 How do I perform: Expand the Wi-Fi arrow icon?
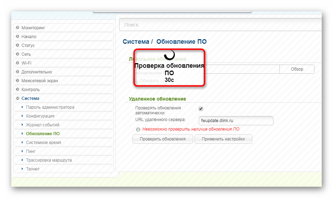click(18, 63)
